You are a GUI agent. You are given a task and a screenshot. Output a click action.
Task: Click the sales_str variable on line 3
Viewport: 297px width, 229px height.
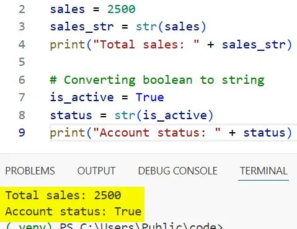pos(82,27)
